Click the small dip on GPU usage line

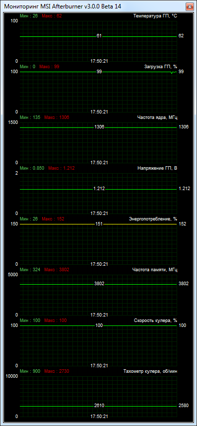[x=172, y=73]
